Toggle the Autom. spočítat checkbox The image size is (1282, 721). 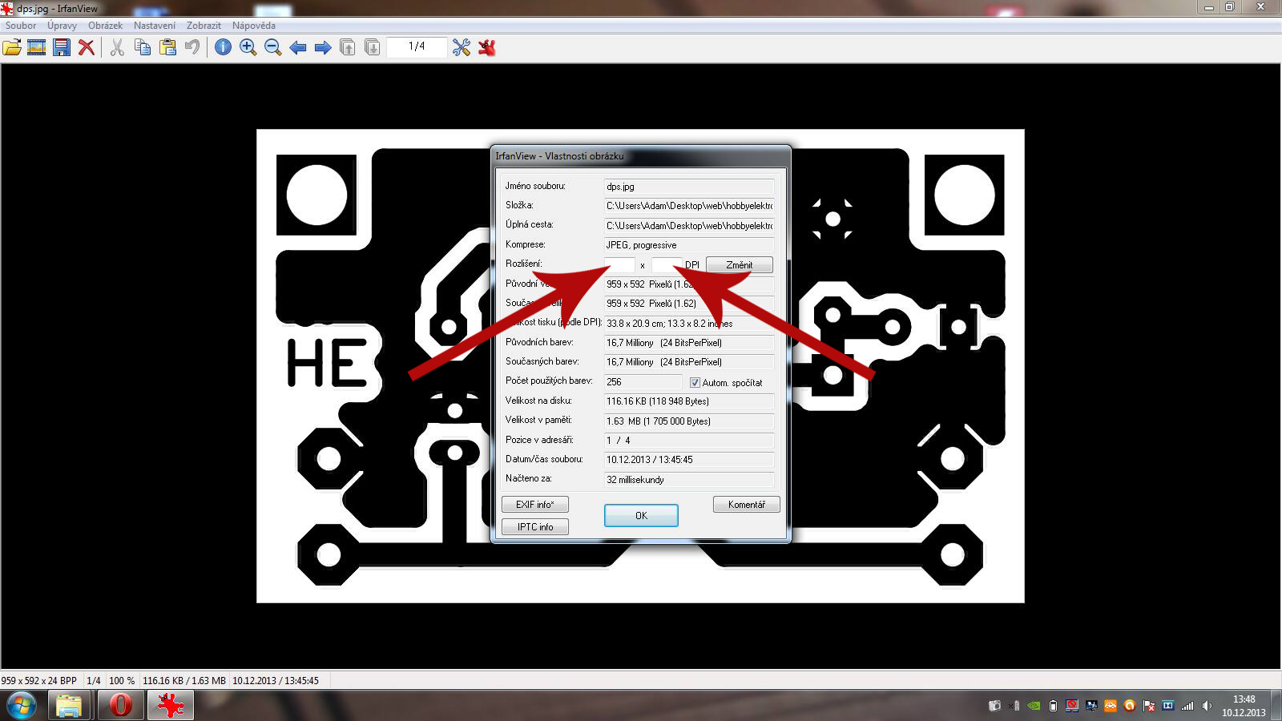pyautogui.click(x=695, y=382)
